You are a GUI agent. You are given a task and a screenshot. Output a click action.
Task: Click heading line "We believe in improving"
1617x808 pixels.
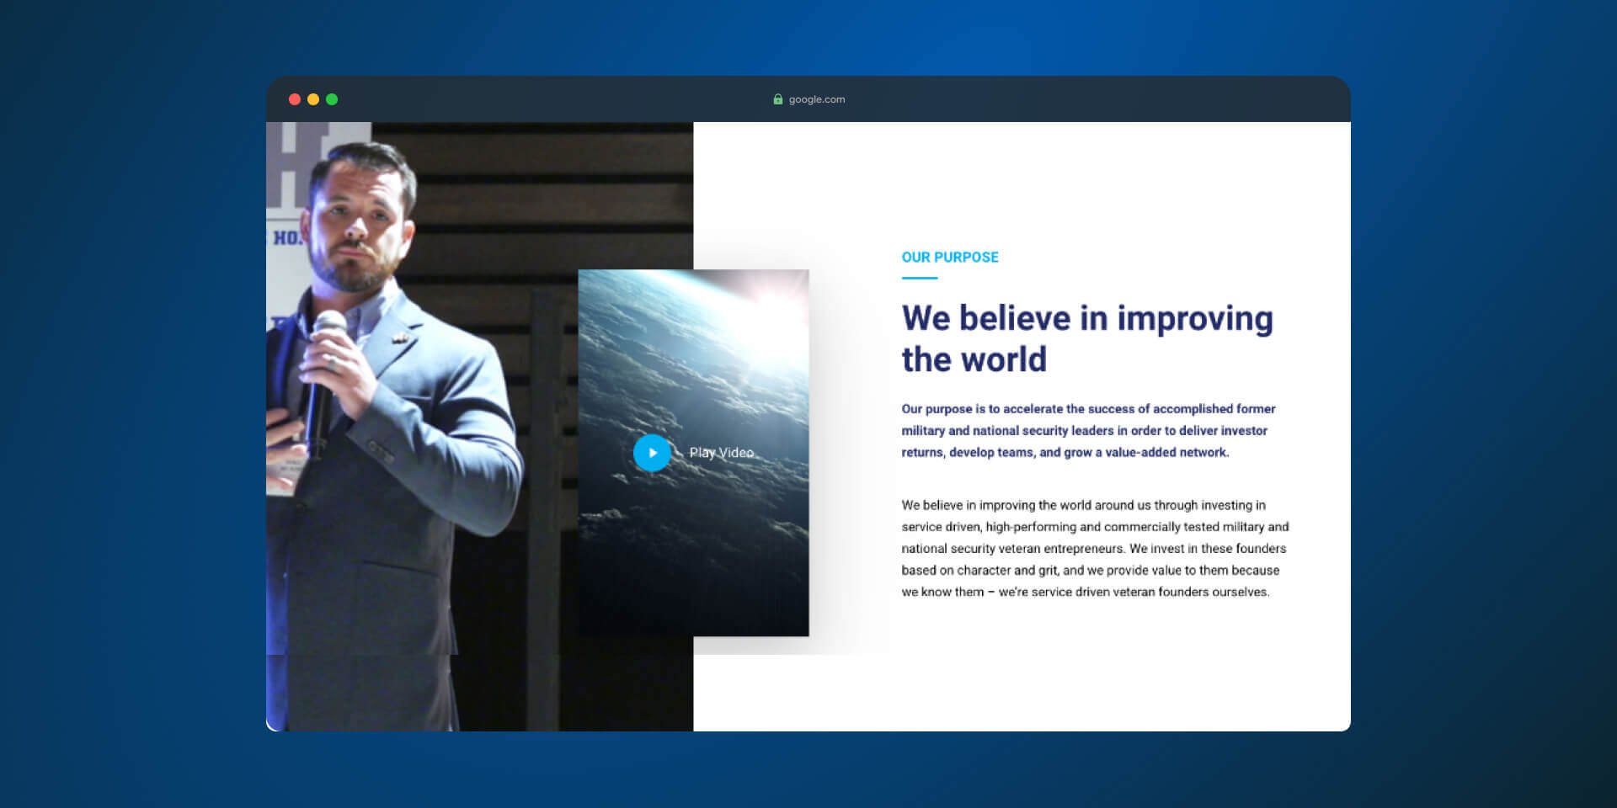(x=1086, y=319)
